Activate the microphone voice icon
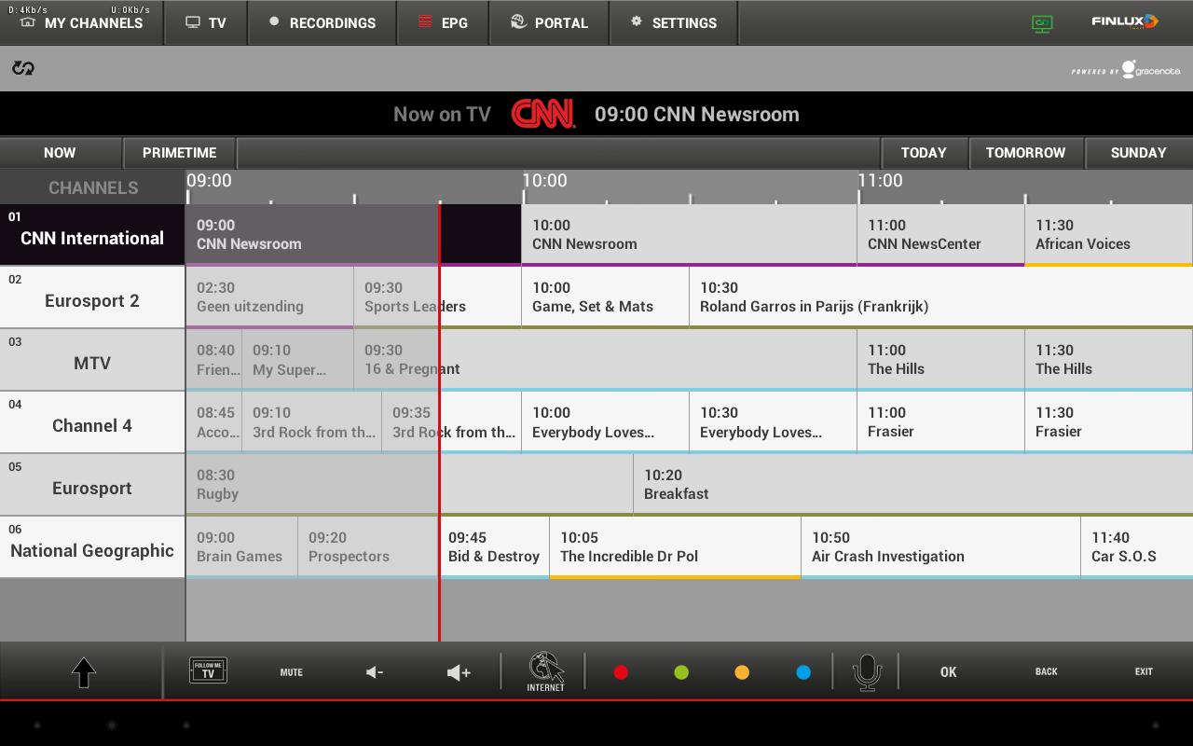This screenshot has height=746, width=1193. pos(867,671)
